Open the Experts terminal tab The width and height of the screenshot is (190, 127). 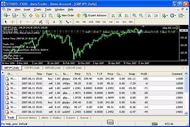[x=71, y=118]
